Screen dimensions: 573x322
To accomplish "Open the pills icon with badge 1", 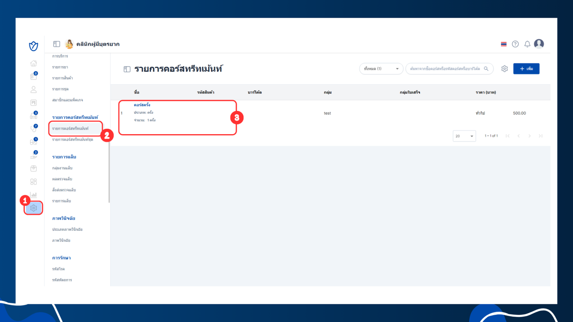I will [34, 142].
